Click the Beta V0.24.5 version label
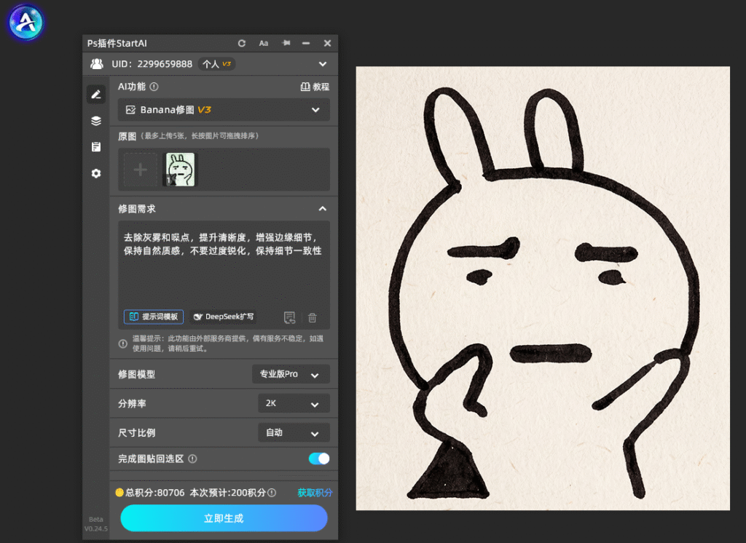 point(95,524)
